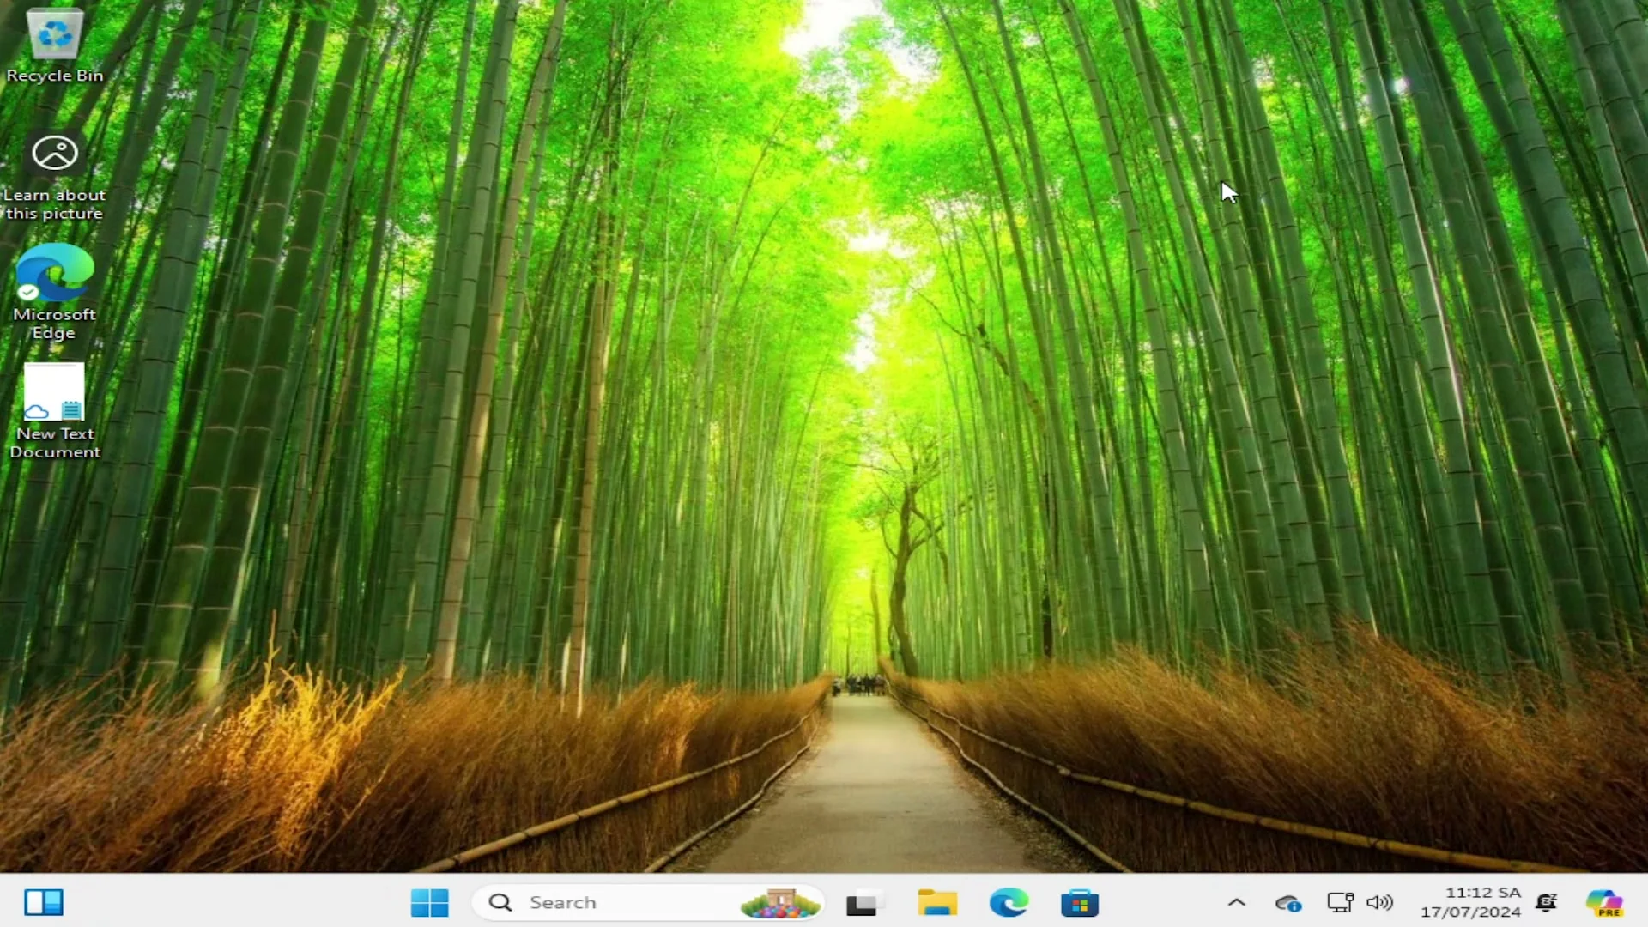The width and height of the screenshot is (1648, 927).
Task: Launch File Explorer from the taskbar
Action: tap(936, 903)
